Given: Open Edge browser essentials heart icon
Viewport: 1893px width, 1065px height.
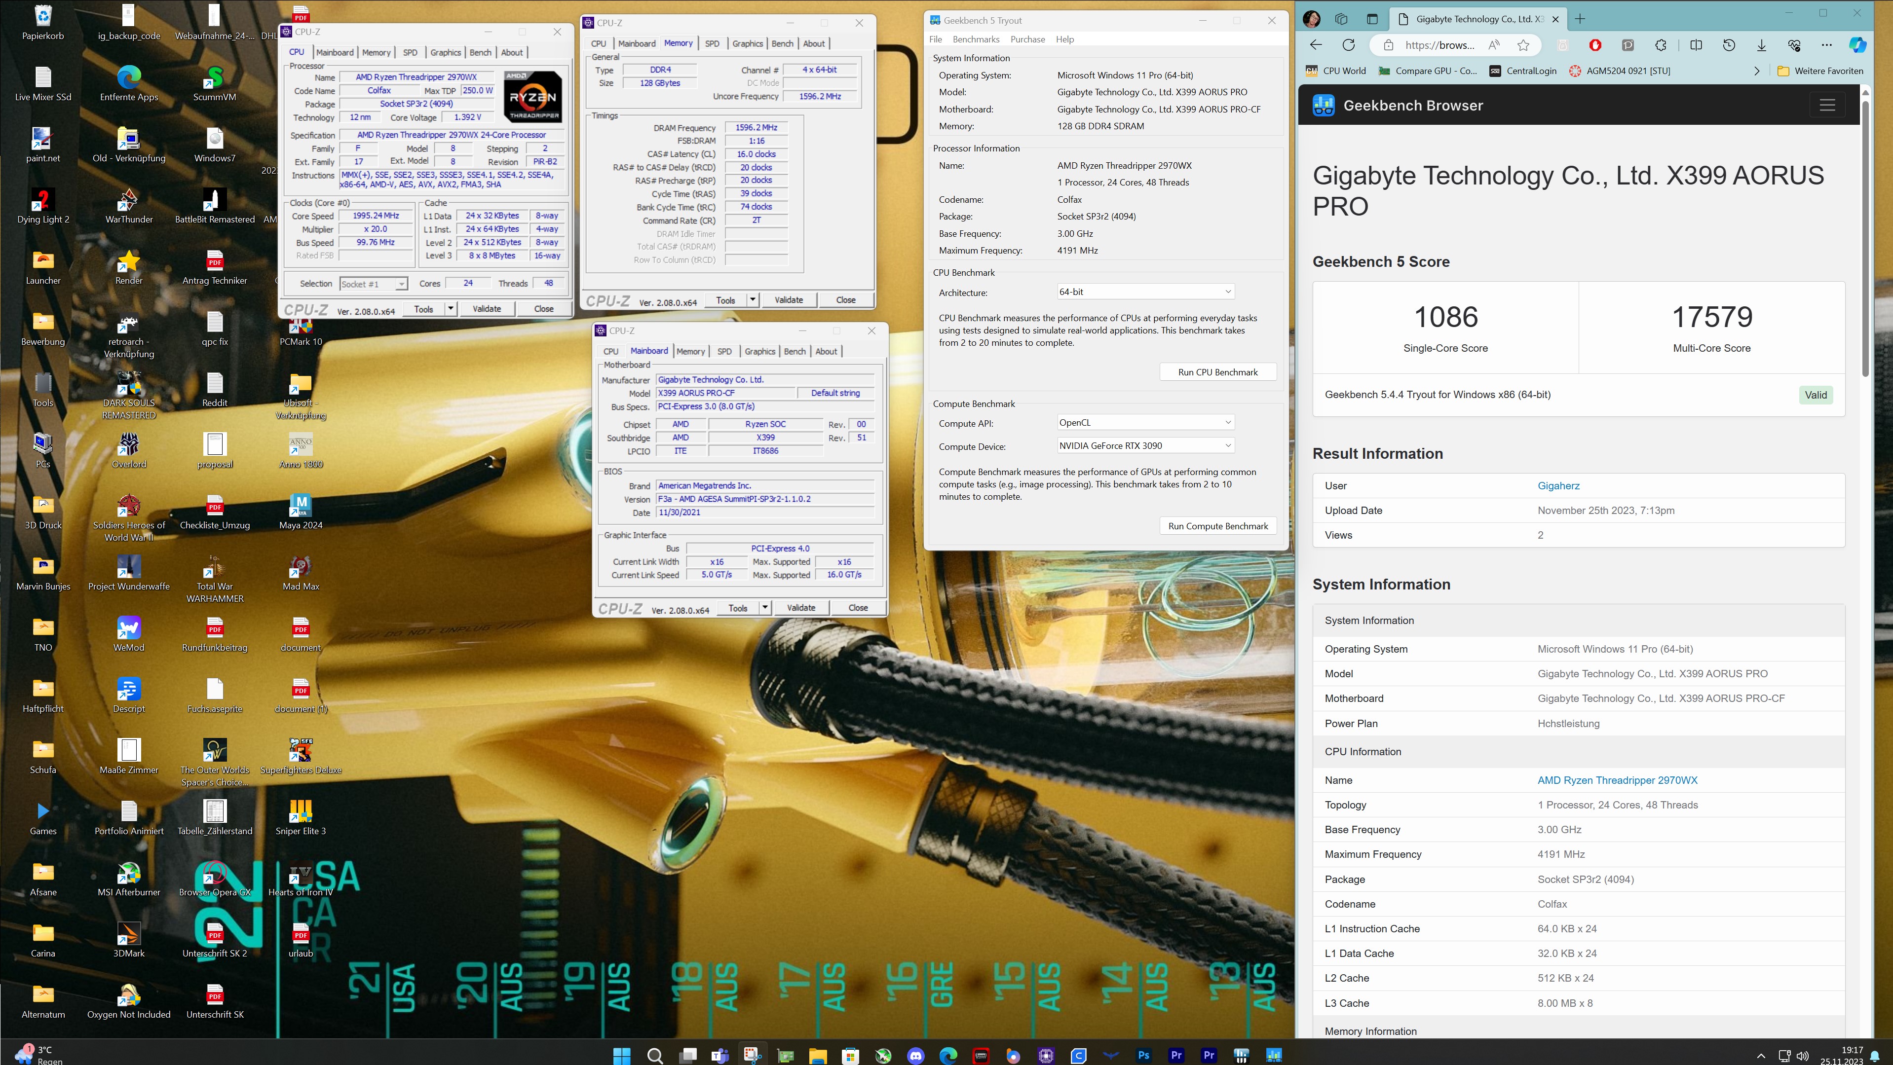Looking at the screenshot, I should pyautogui.click(x=1794, y=45).
